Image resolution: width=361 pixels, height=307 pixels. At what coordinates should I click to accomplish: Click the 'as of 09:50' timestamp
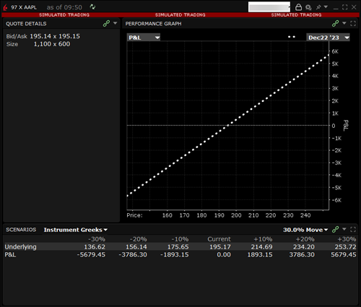(64, 7)
